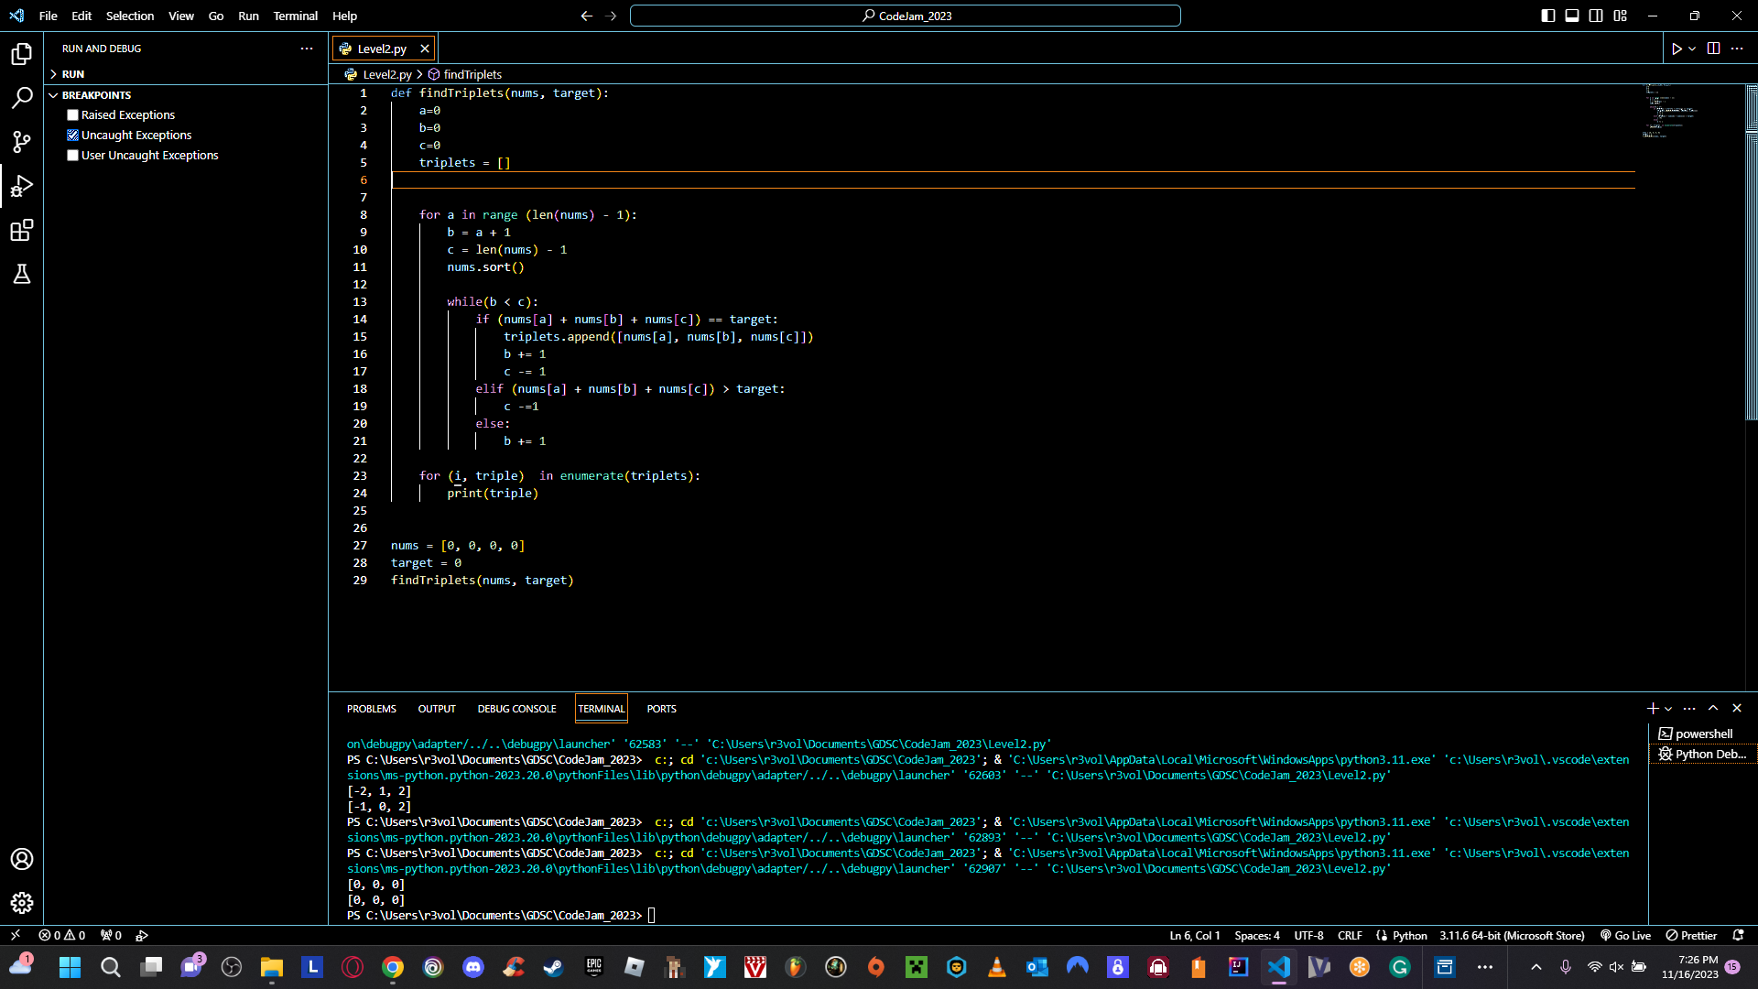Image resolution: width=1758 pixels, height=989 pixels.
Task: Split the editor to the right
Action: point(1713,49)
